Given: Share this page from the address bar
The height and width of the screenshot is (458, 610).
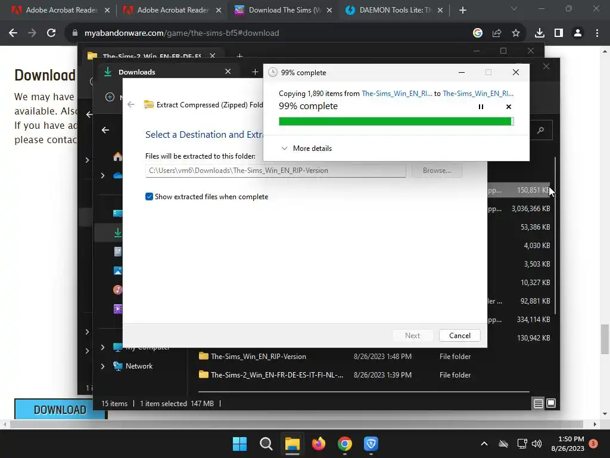Looking at the screenshot, I should click(x=497, y=33).
